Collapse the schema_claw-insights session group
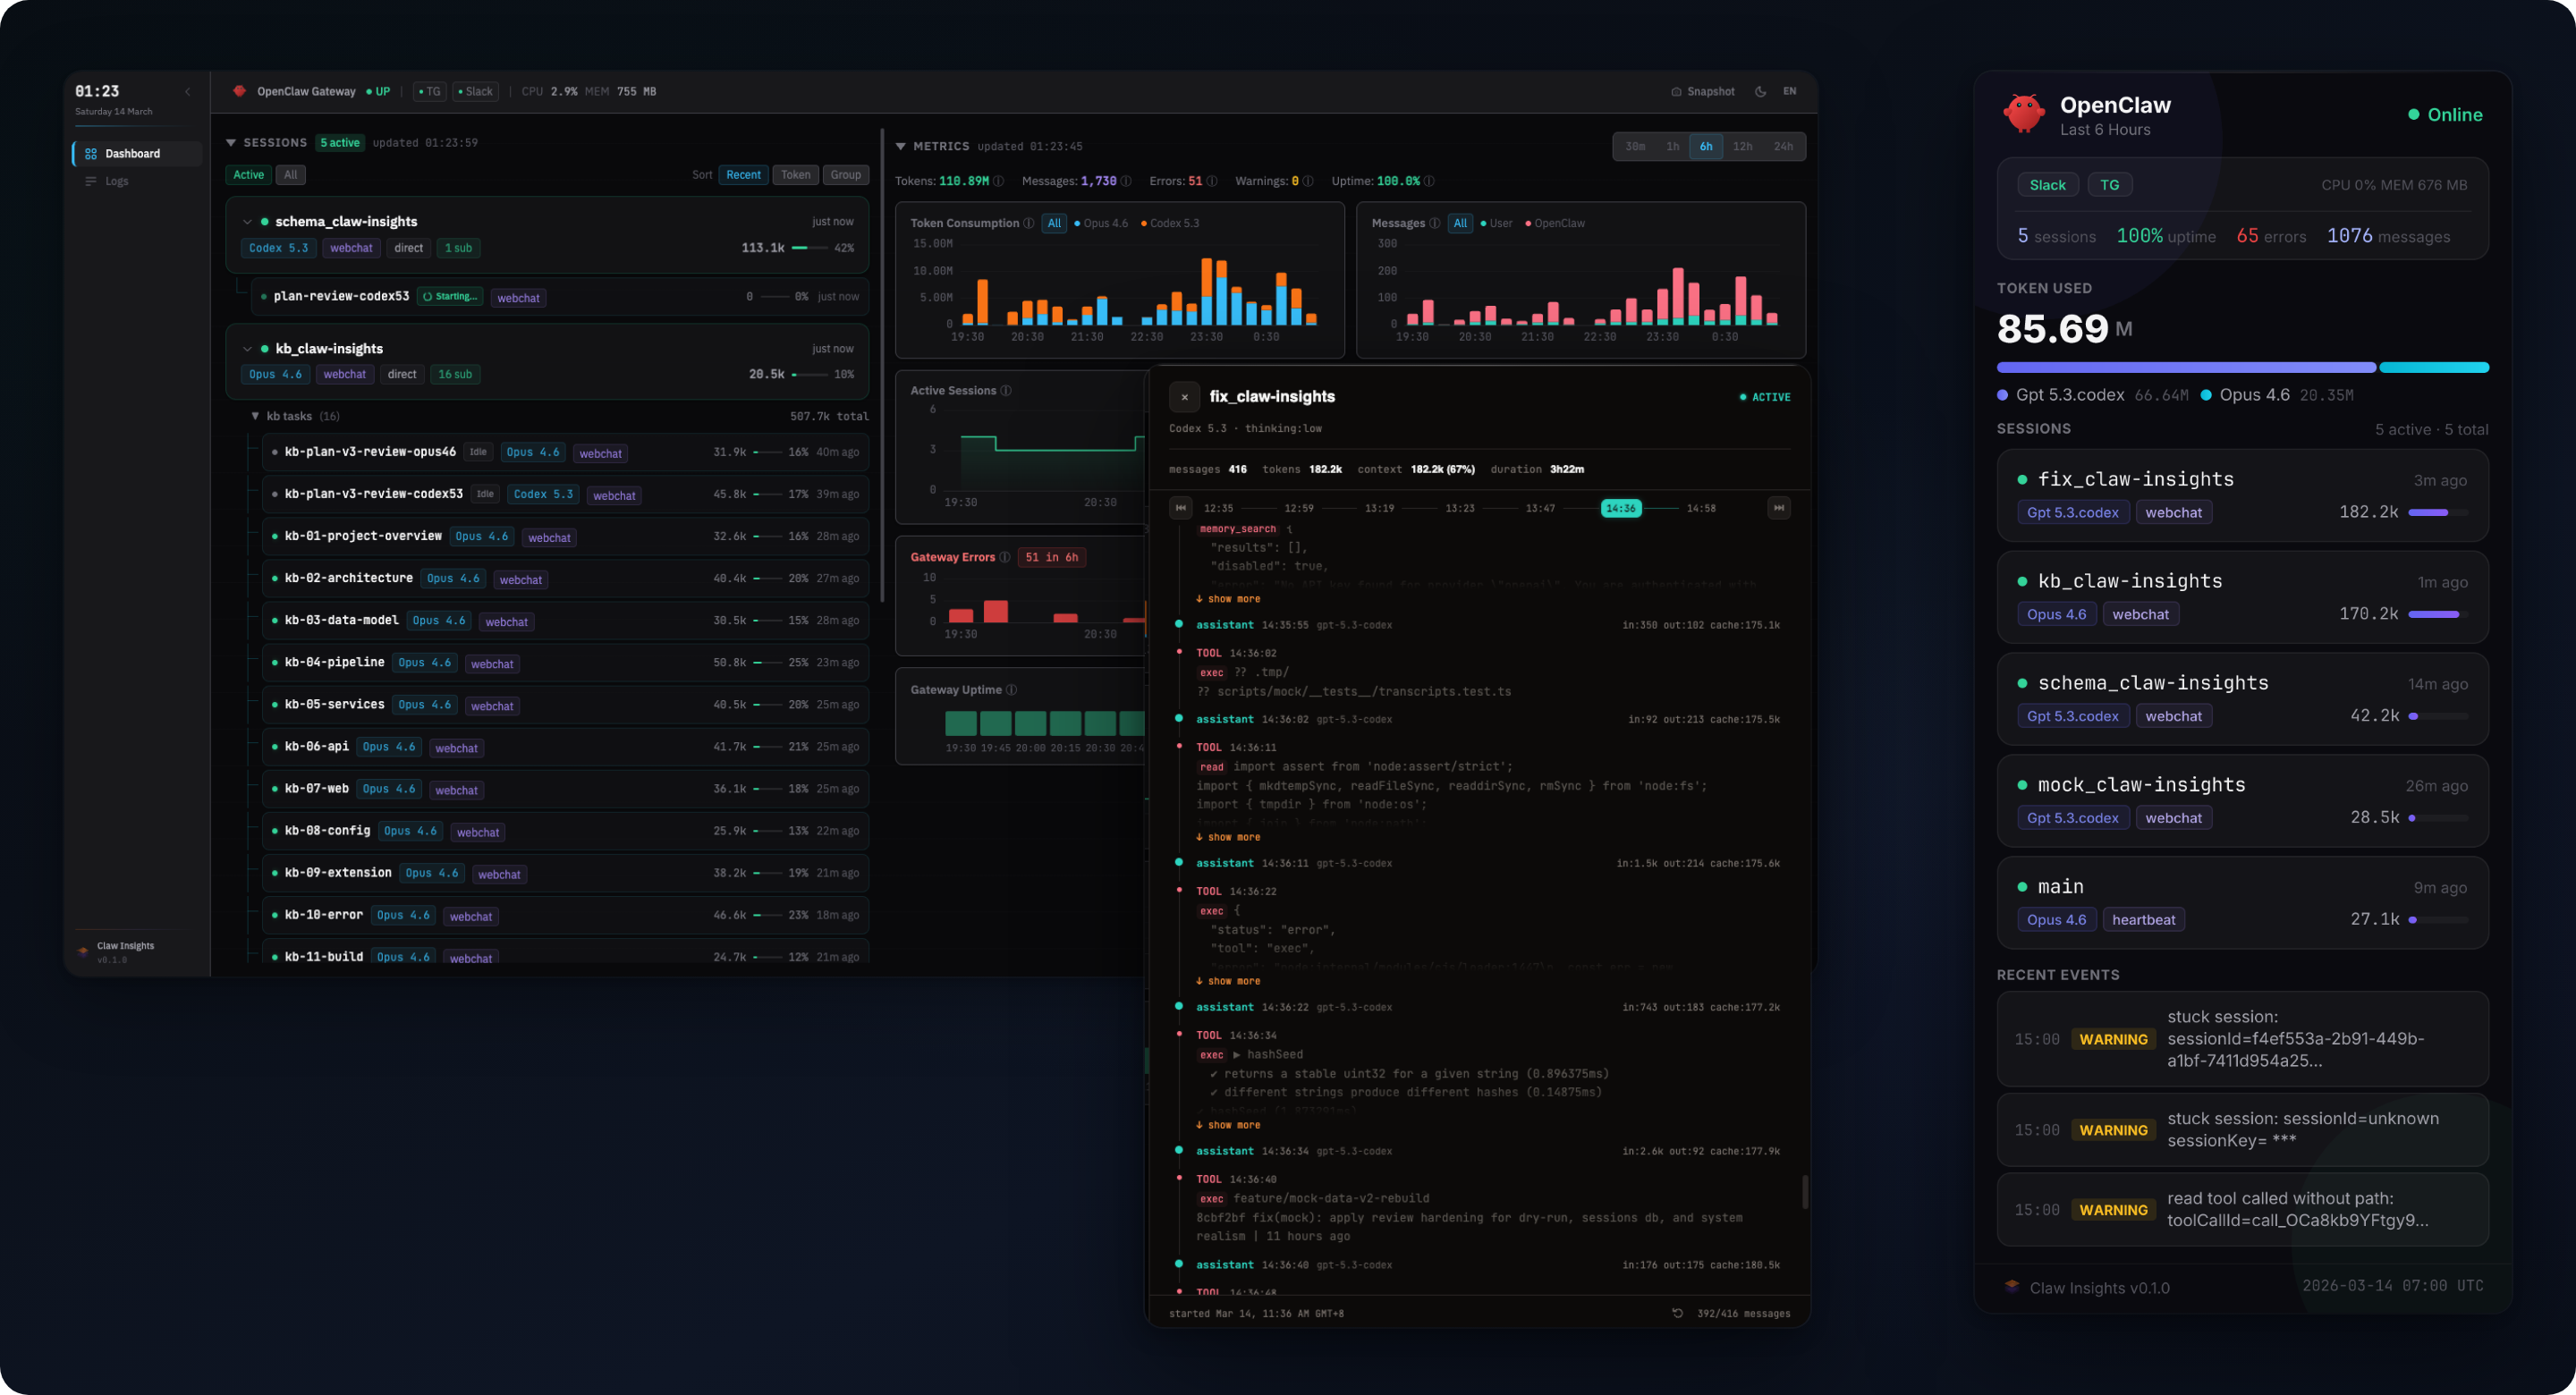The height and width of the screenshot is (1395, 2576). click(x=248, y=221)
